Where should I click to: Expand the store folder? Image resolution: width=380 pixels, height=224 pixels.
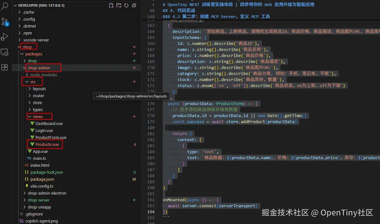click(x=30, y=103)
